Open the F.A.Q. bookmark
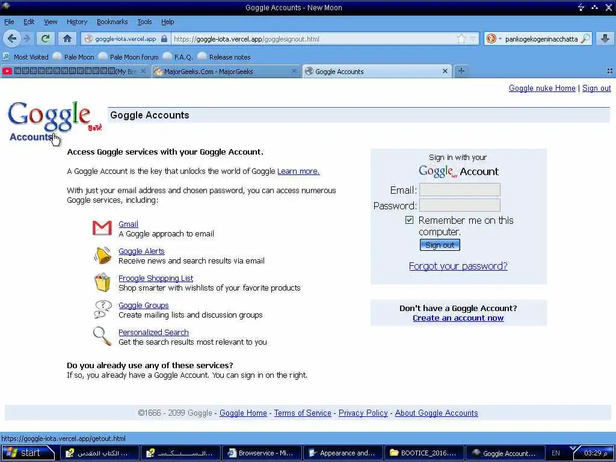 tap(178, 57)
